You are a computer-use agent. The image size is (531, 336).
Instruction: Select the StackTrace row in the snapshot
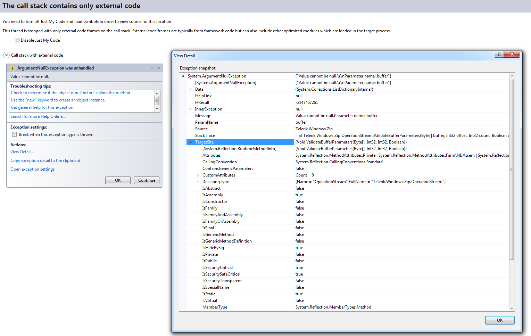coord(205,136)
